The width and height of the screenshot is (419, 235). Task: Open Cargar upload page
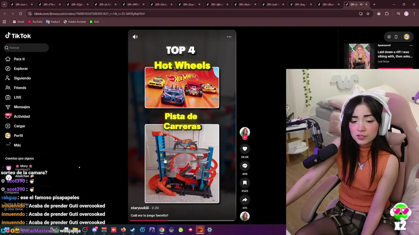[15, 126]
